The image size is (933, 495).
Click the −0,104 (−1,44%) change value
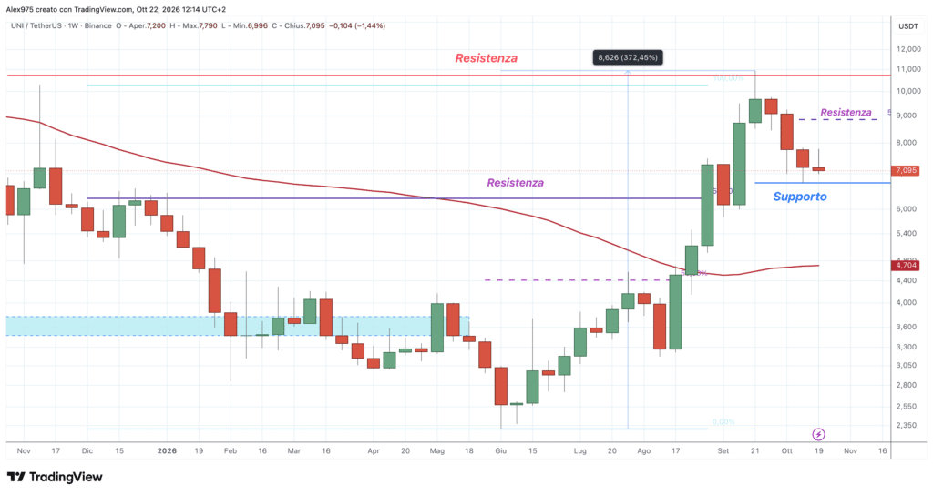(x=357, y=26)
